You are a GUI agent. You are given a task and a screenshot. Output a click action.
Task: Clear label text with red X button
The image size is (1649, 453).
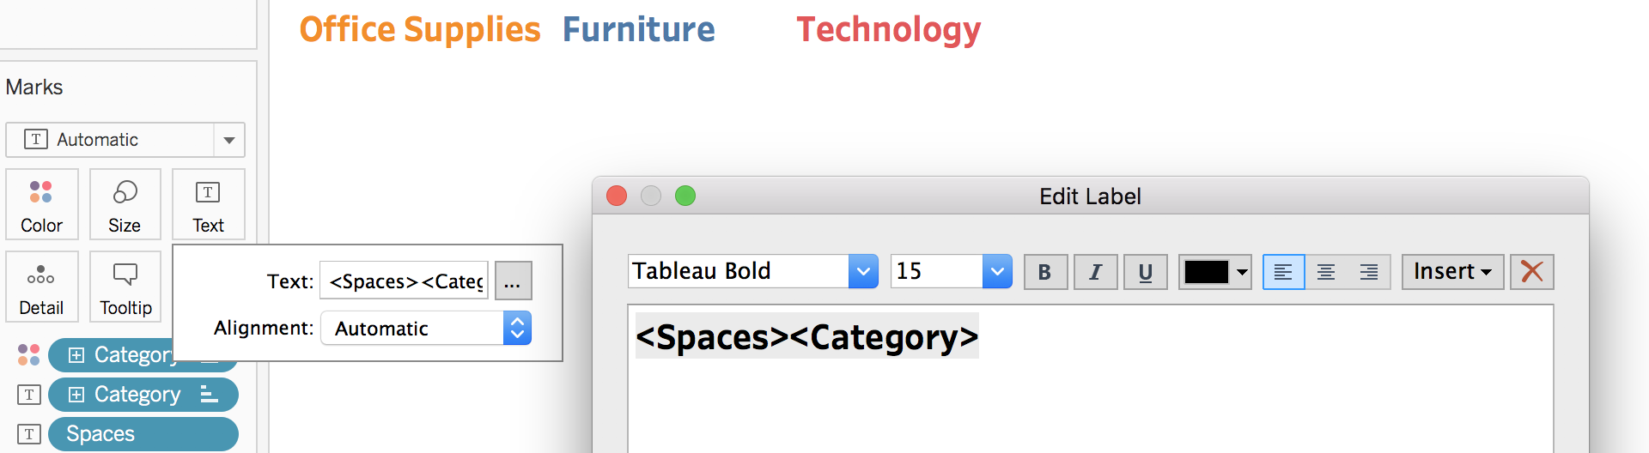[x=1531, y=272]
